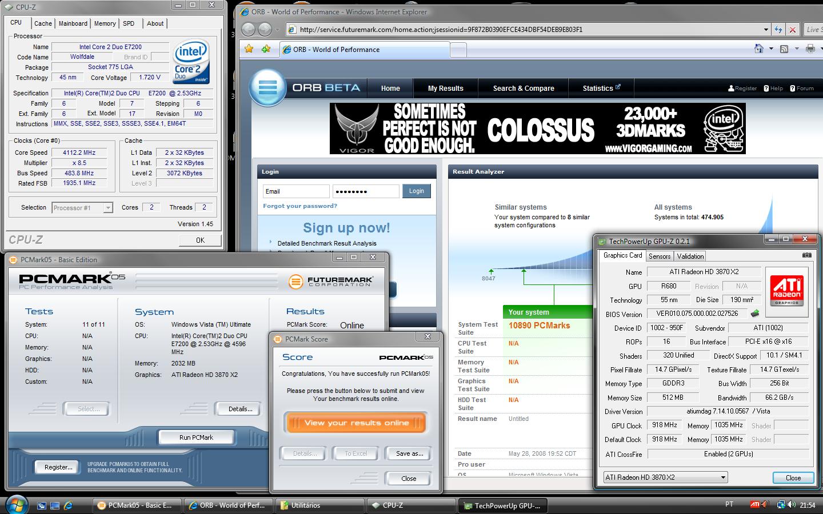Viewport: 823px width, 514px height.
Task: Open Search & Compare in ORB menu
Action: (x=524, y=88)
